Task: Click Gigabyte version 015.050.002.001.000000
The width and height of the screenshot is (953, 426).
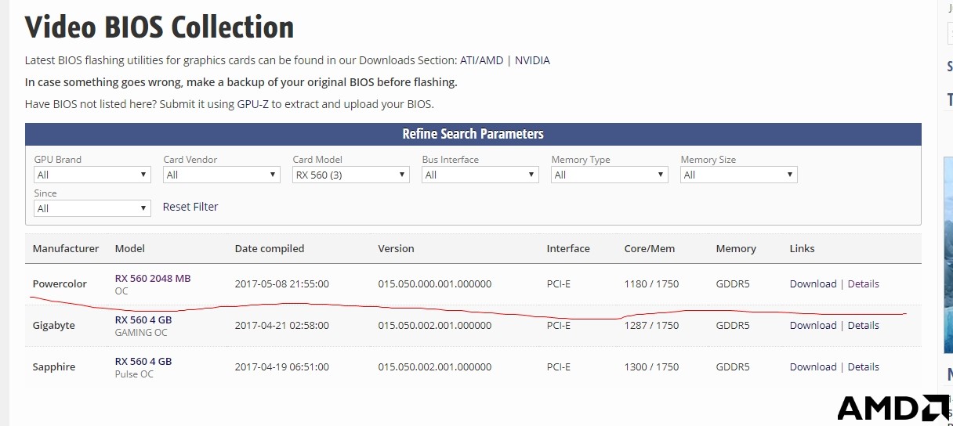Action: click(435, 325)
